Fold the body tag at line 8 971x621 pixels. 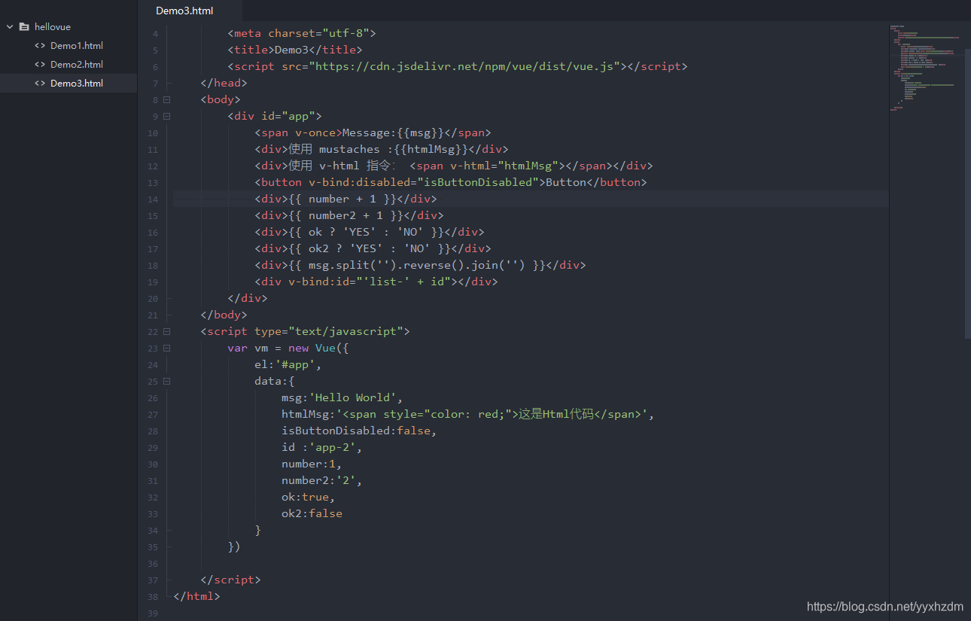166,99
